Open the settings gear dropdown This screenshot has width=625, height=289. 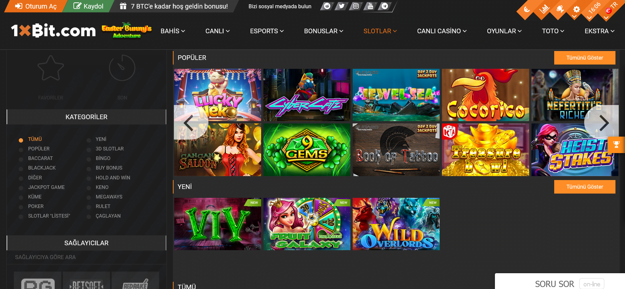(x=576, y=10)
